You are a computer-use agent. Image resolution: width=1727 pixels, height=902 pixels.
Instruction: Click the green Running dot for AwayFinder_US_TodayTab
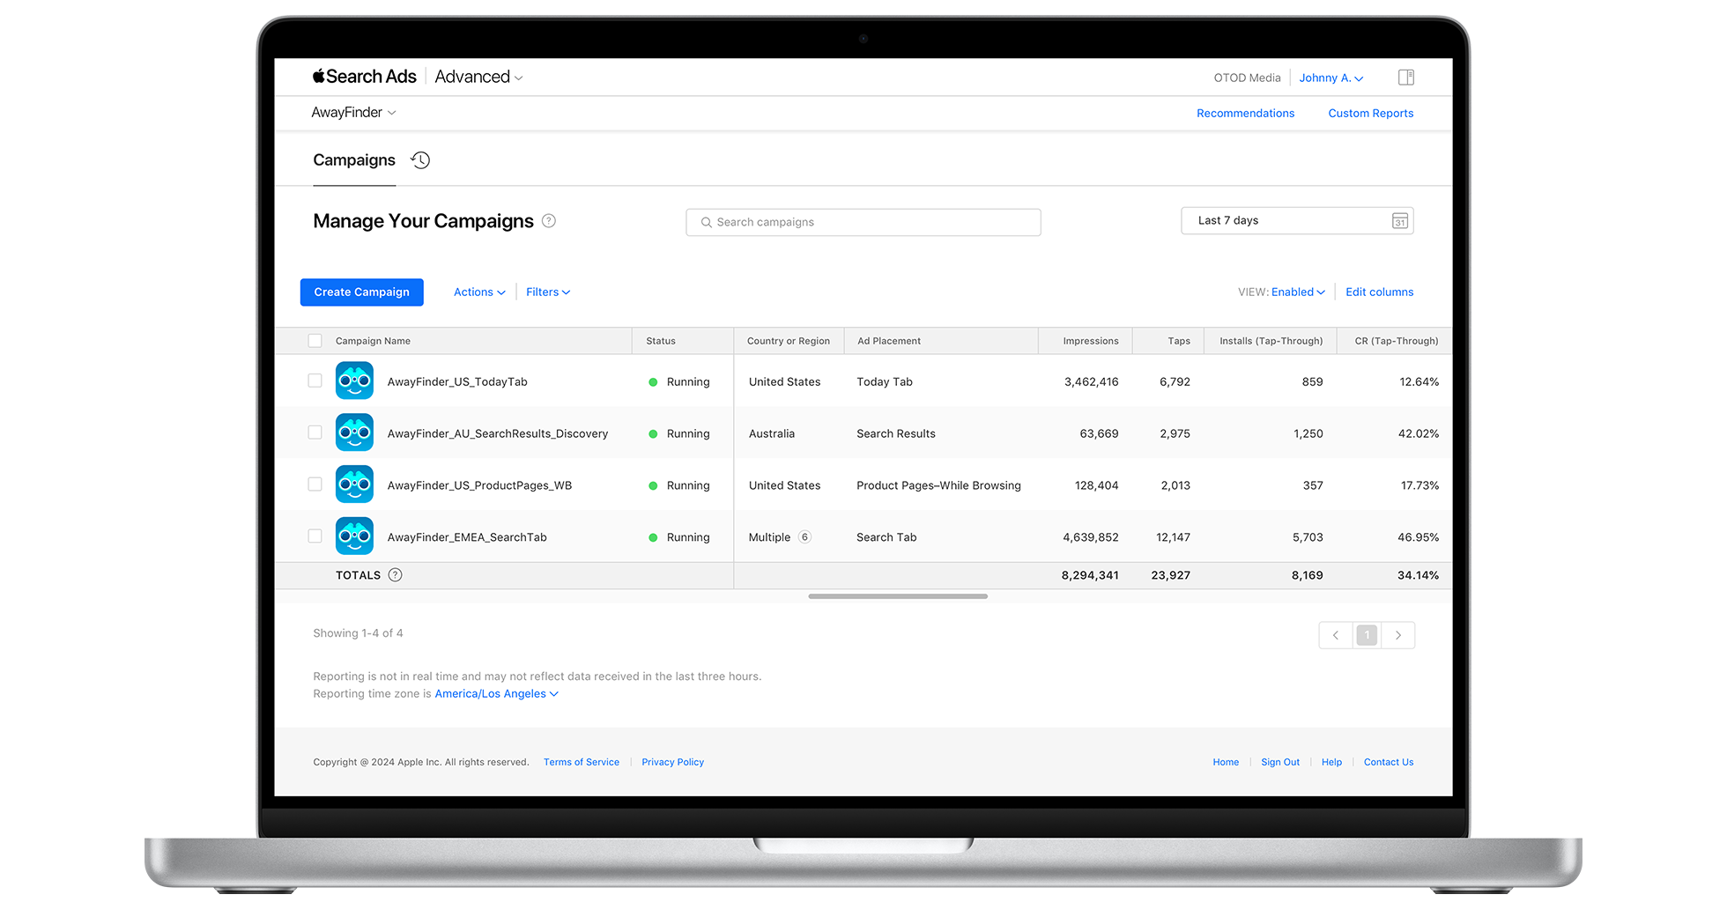(x=653, y=382)
